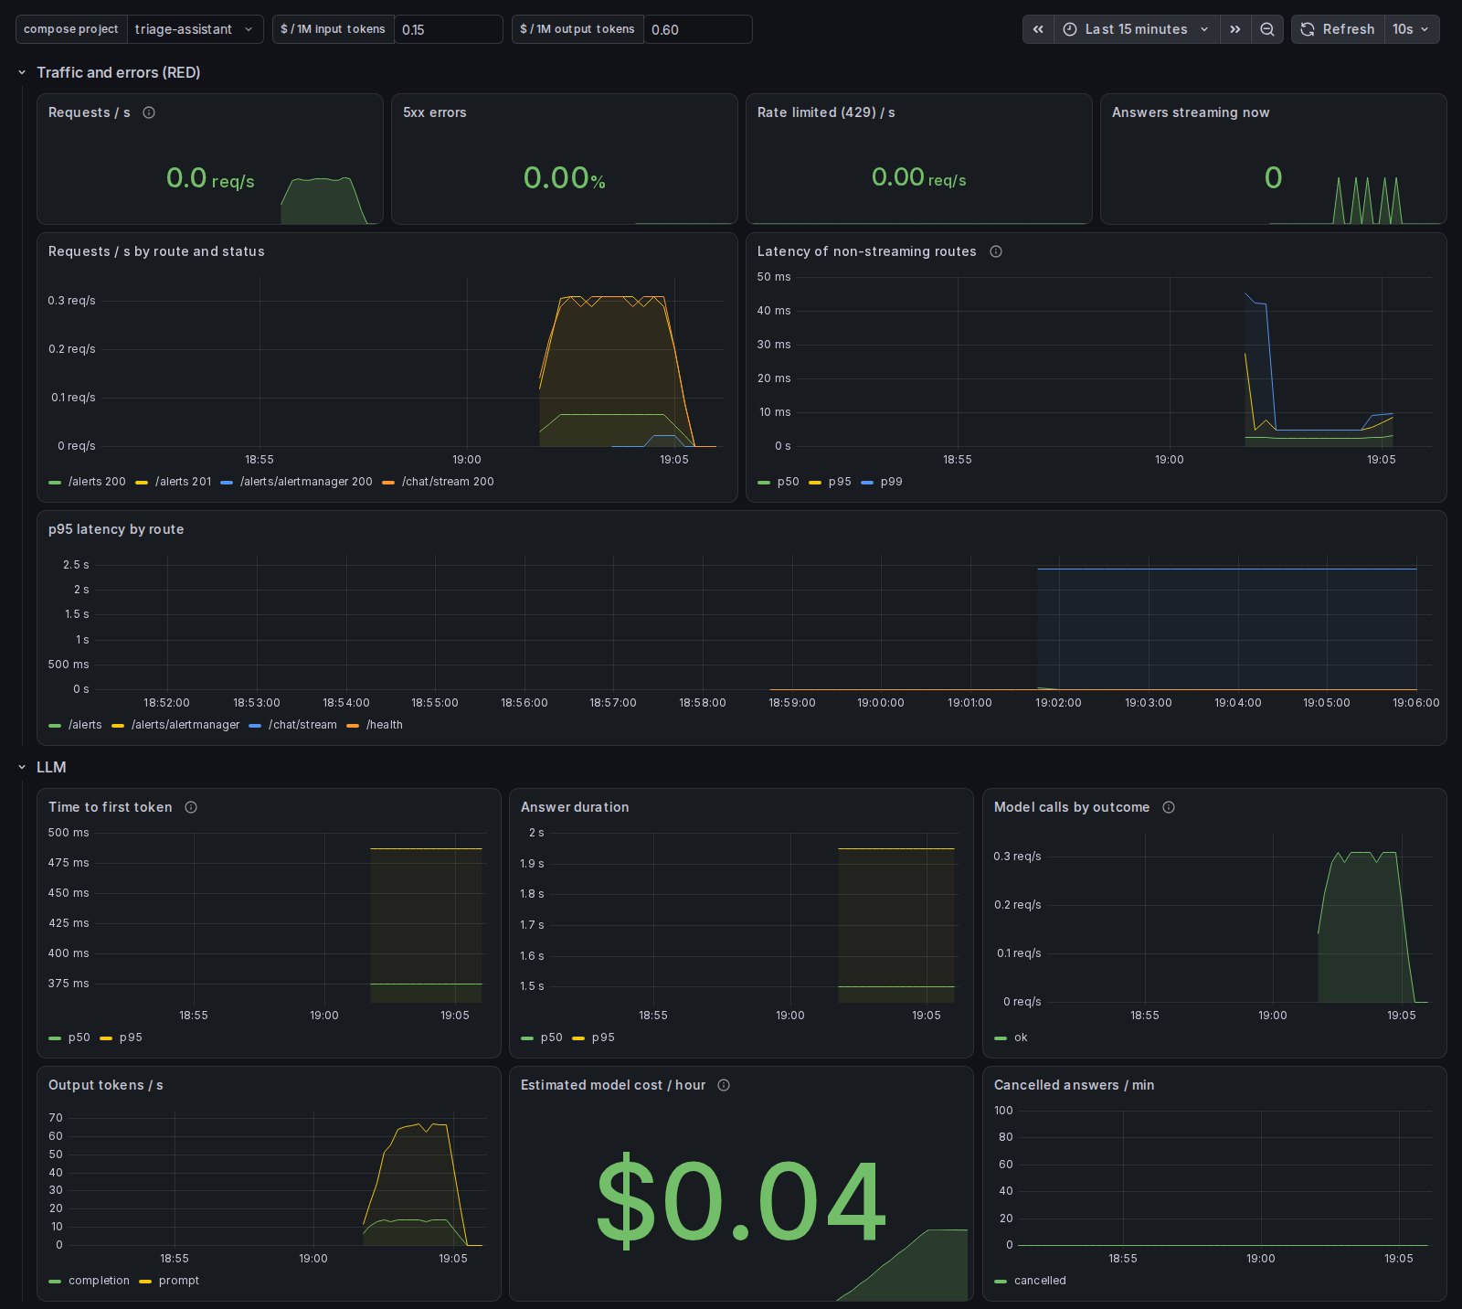Screen dimensions: 1462x1309
Task: Show info tooltip icon for Requests / s panel
Action: pyautogui.click(x=149, y=112)
